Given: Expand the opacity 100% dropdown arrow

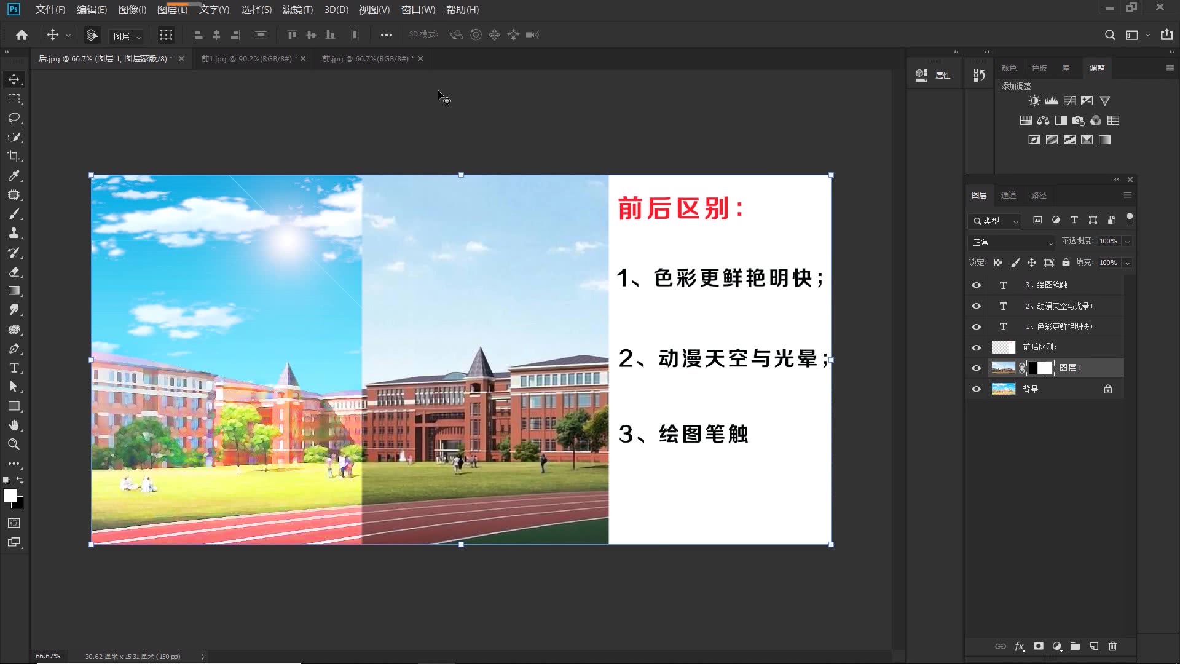Looking at the screenshot, I should [1127, 242].
